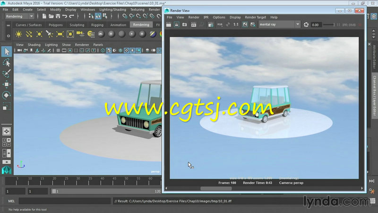Toggle snap to points magnet
Screen dimensions: 378x213
[x=138, y=16]
